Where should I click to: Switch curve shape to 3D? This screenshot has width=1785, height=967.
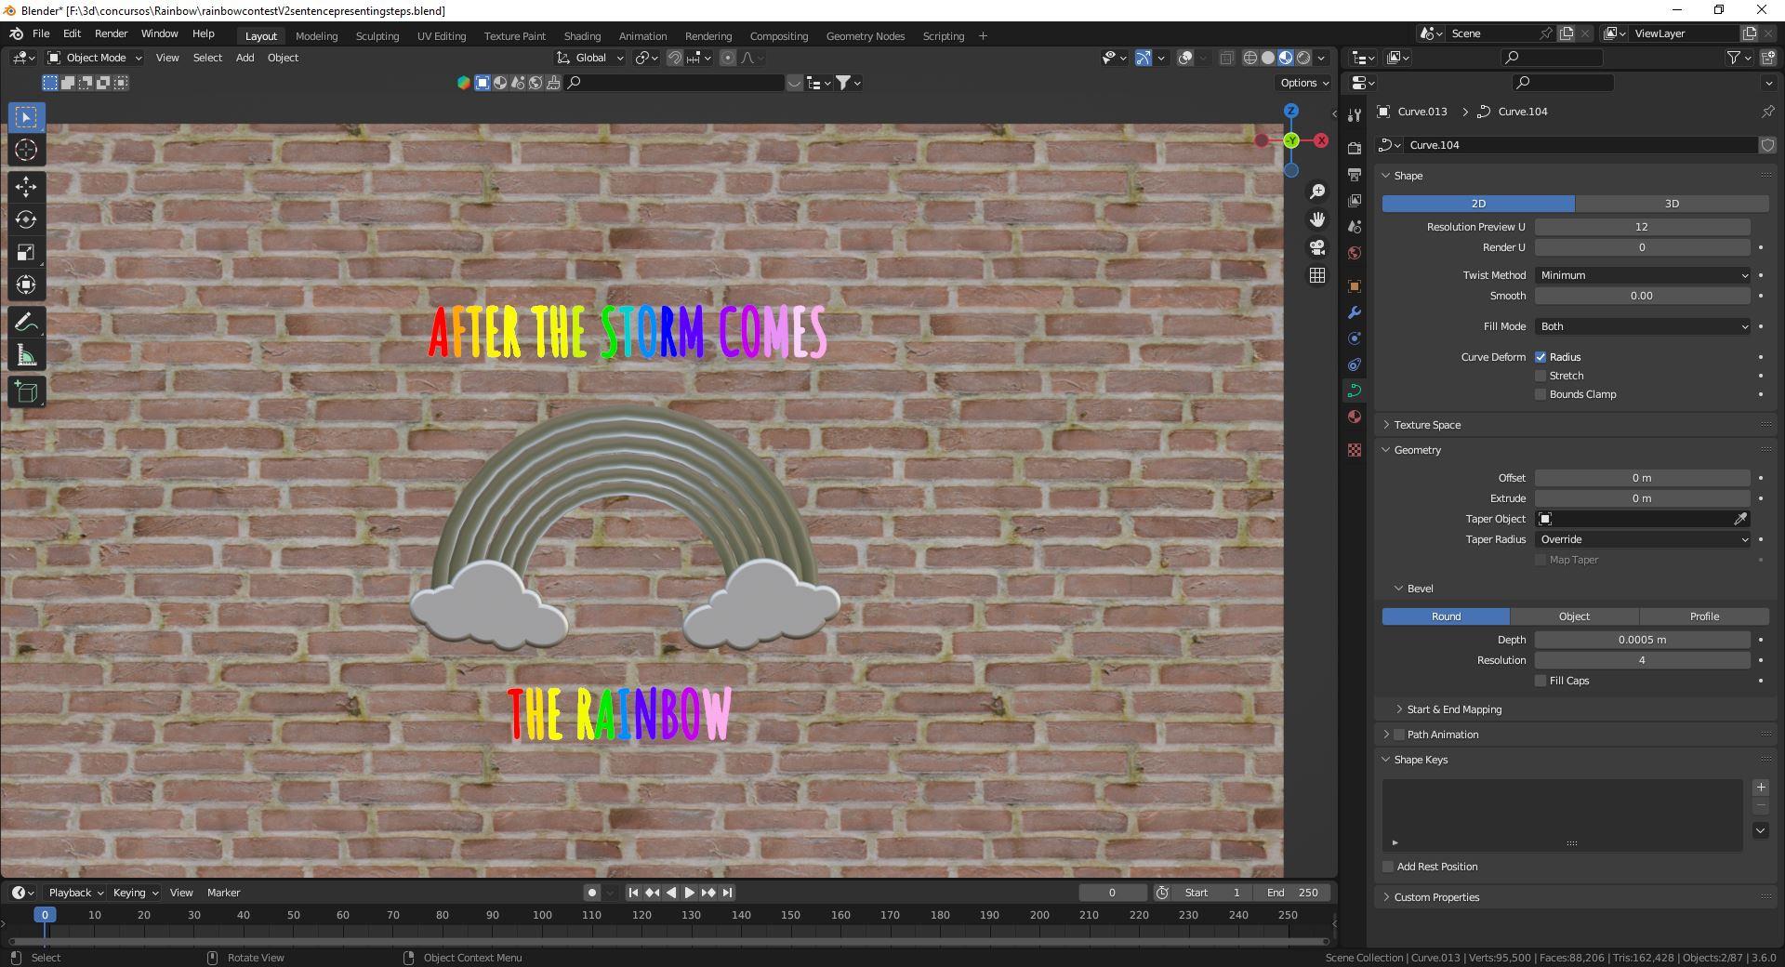[1672, 204]
